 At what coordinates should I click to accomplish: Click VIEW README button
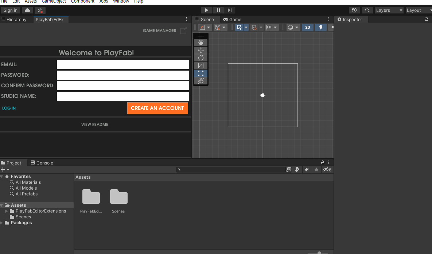(94, 124)
